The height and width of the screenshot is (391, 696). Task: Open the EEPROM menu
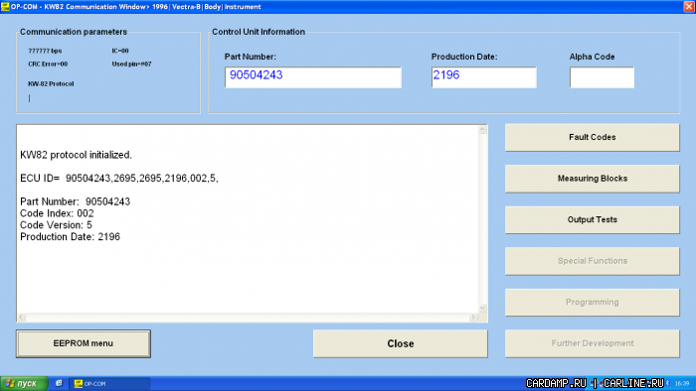pos(84,343)
